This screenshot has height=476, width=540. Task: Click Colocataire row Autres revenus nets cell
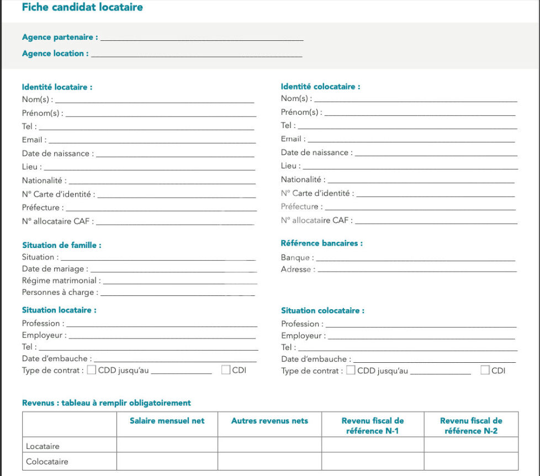coord(269,461)
